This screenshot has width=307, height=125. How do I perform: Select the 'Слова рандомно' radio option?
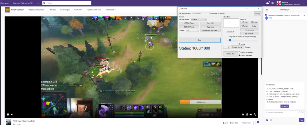239,55
